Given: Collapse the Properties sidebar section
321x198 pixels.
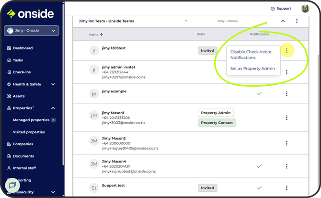Looking at the screenshot, I should [53, 108].
